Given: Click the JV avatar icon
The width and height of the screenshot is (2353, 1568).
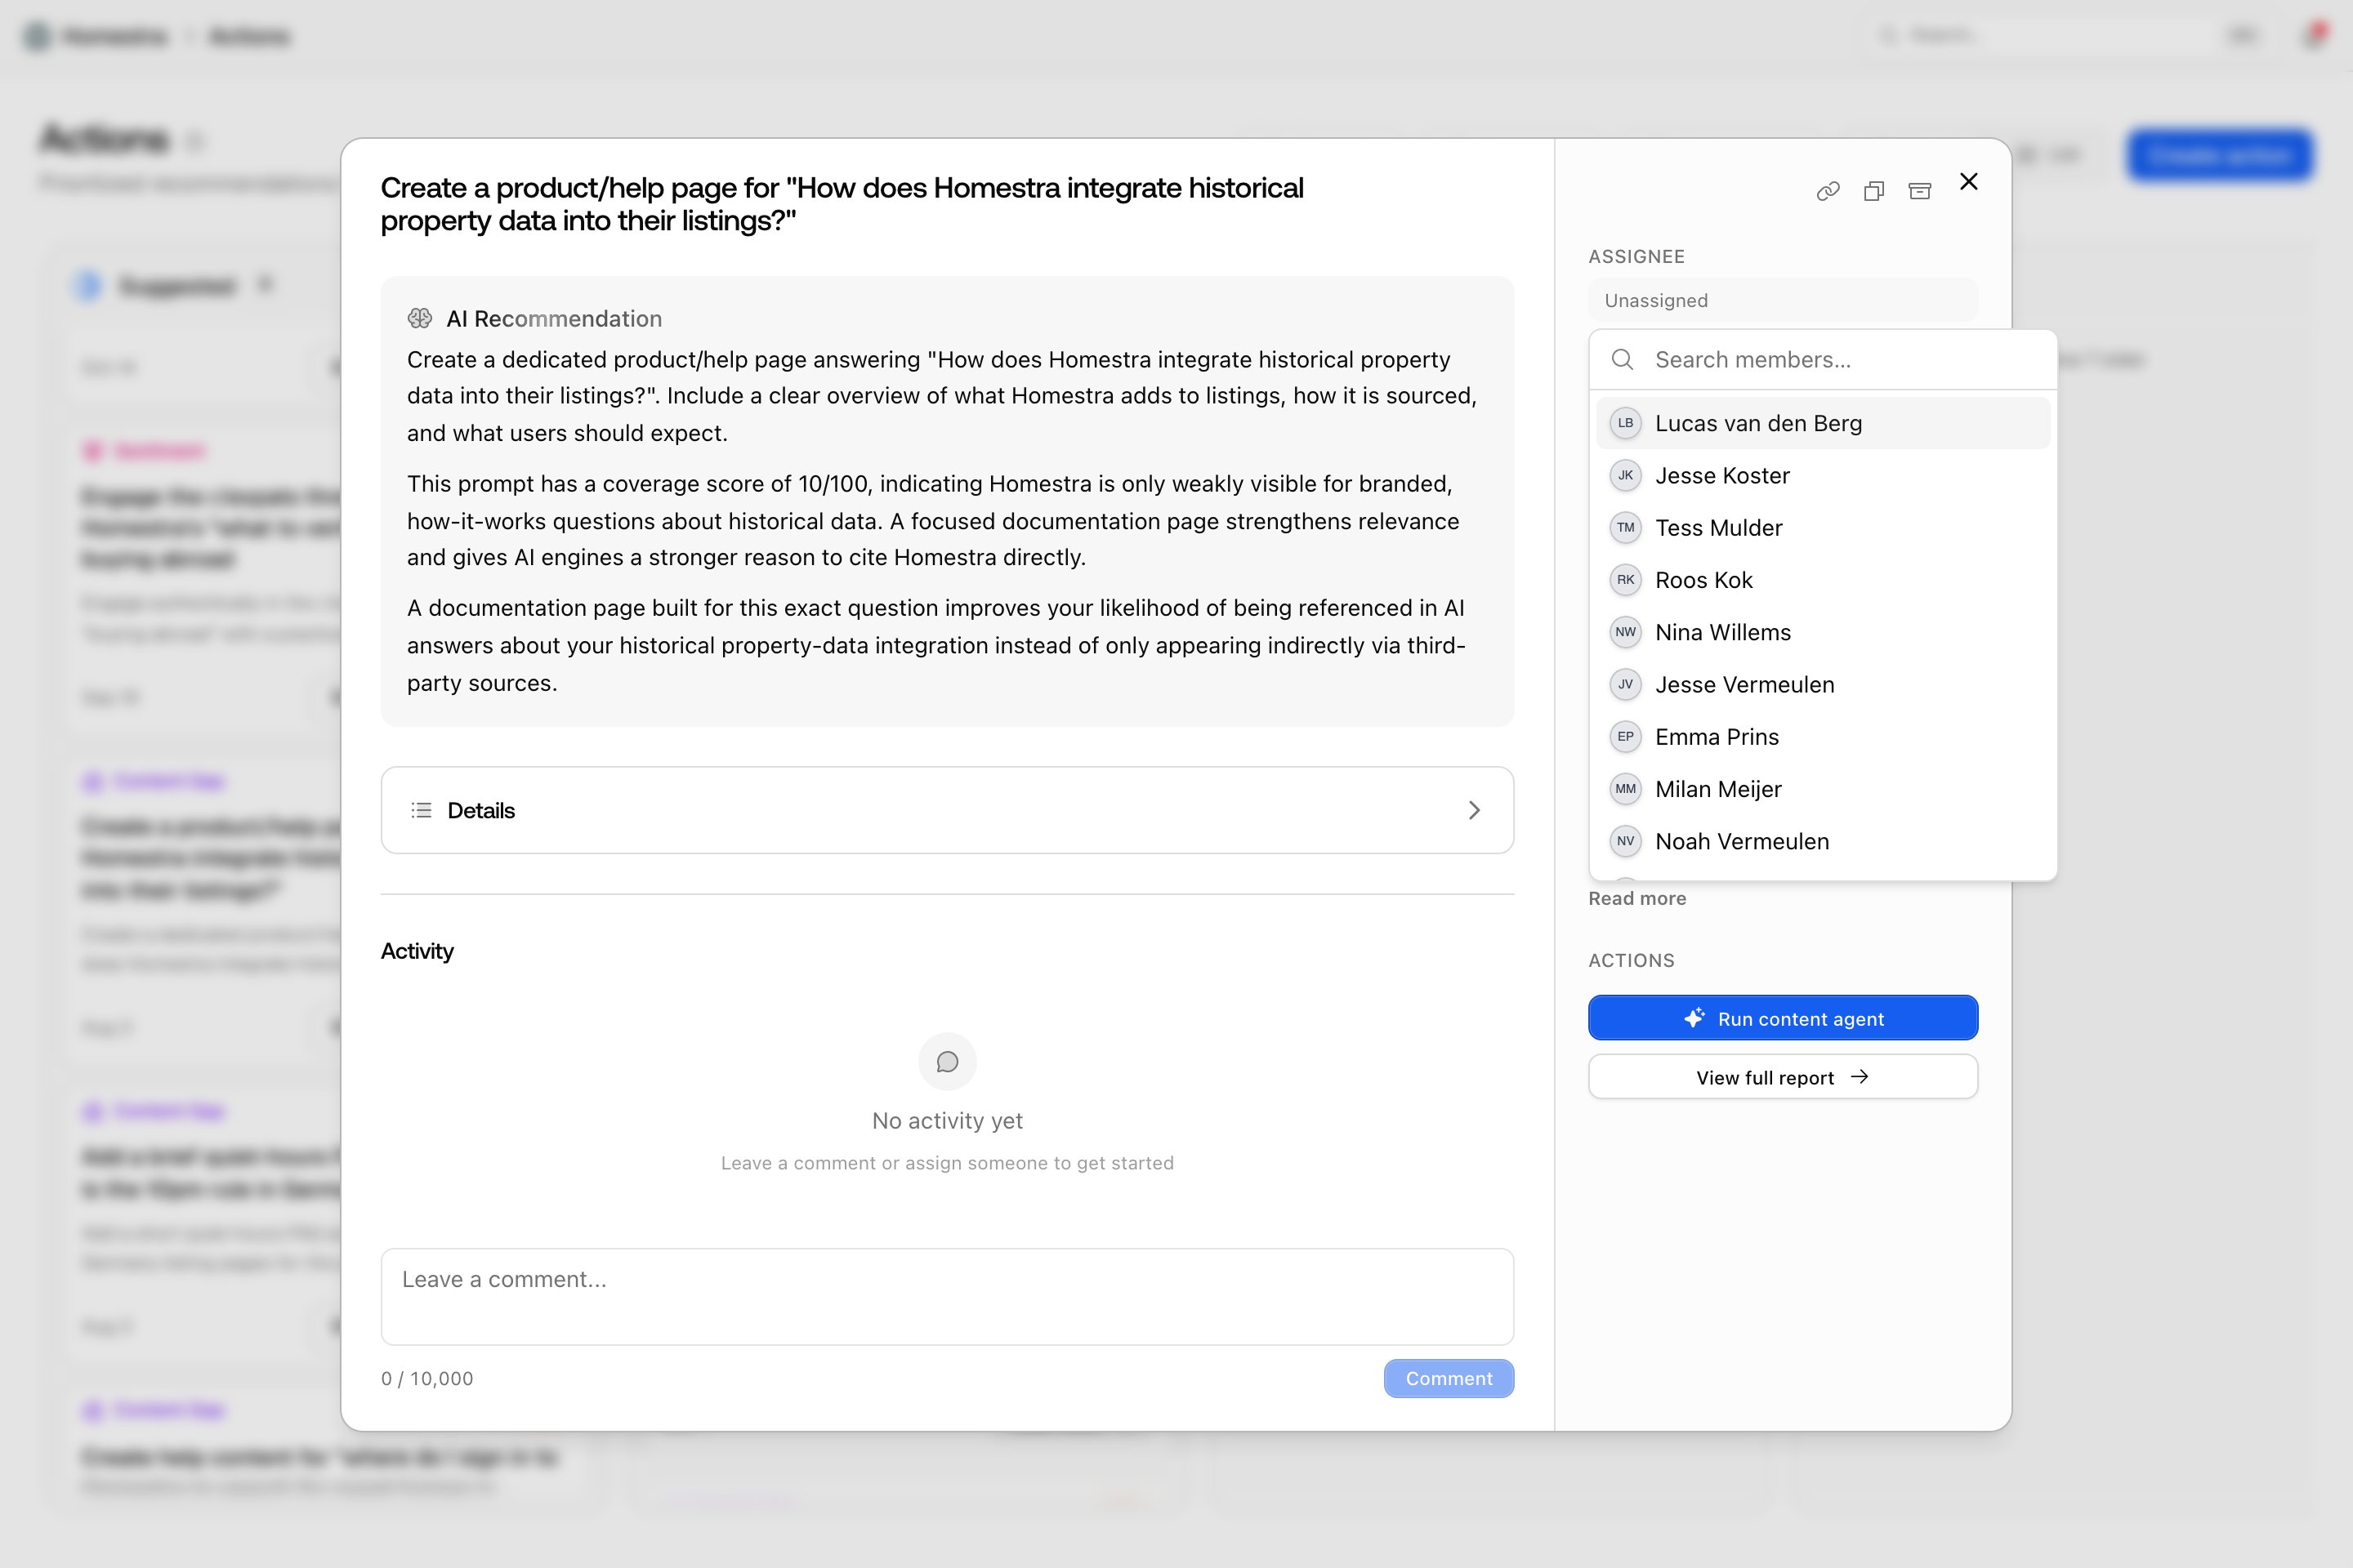Looking at the screenshot, I should click(x=1626, y=684).
